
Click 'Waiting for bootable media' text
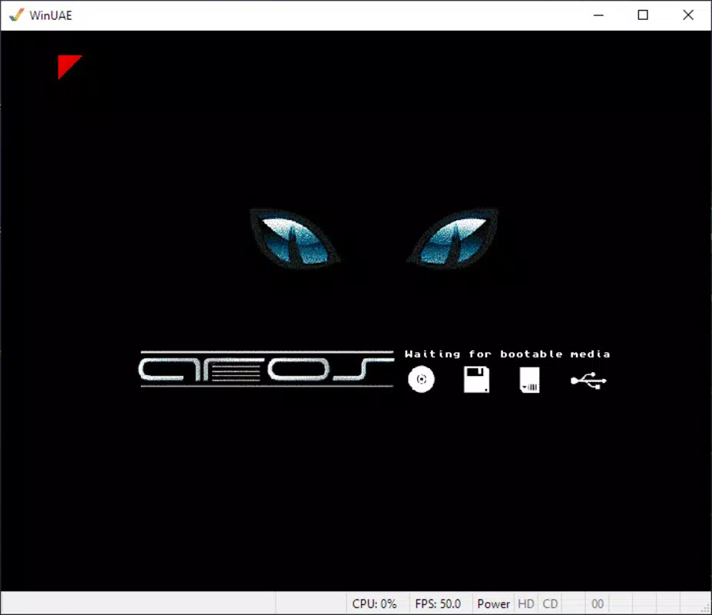507,354
